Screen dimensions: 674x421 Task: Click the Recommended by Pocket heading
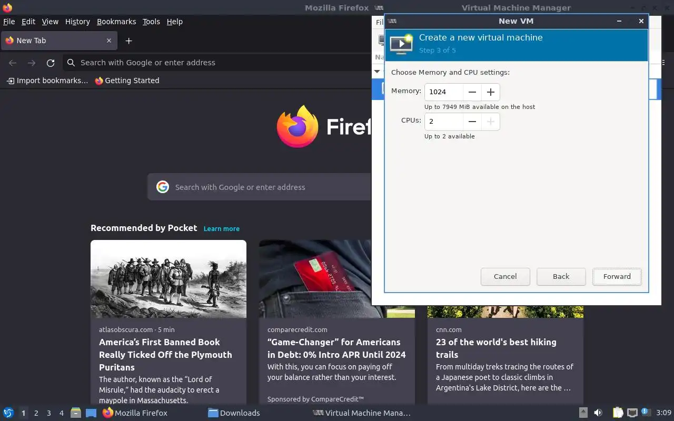(144, 228)
